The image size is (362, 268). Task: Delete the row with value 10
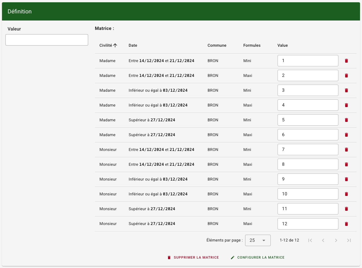[x=346, y=194]
